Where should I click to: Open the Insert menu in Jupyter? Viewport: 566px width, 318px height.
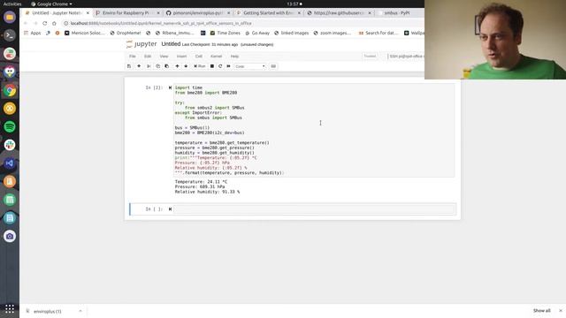coord(181,57)
